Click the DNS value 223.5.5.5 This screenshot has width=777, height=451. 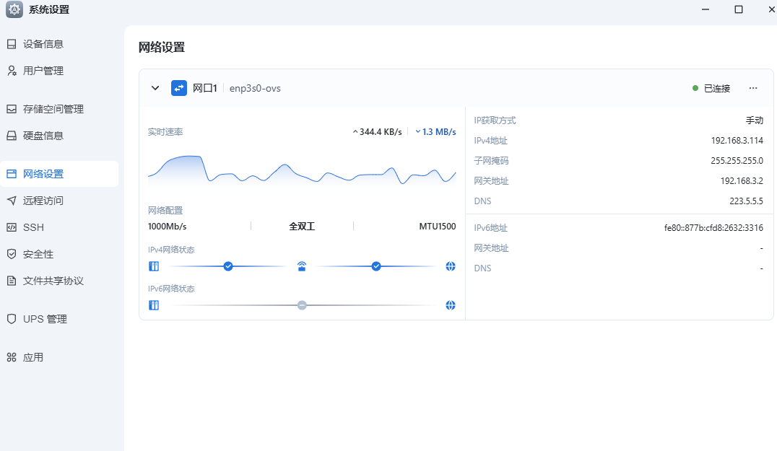coord(746,201)
